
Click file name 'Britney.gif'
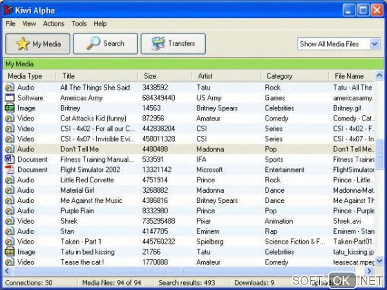tap(347, 108)
